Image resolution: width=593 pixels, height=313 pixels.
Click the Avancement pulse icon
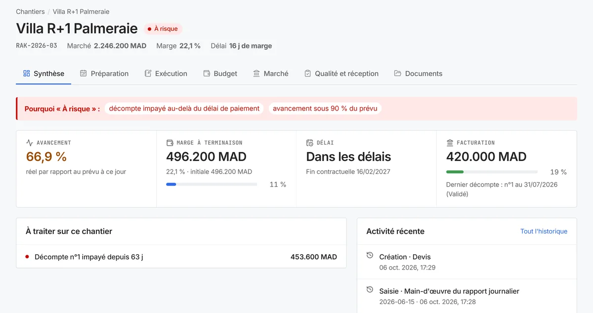pos(30,143)
